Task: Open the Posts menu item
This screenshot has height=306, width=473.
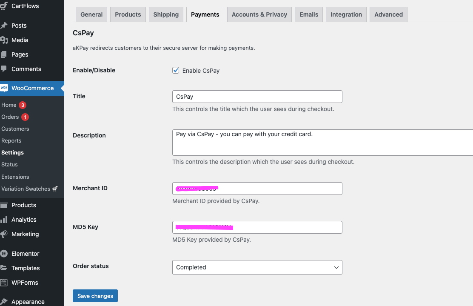Action: pos(19,26)
